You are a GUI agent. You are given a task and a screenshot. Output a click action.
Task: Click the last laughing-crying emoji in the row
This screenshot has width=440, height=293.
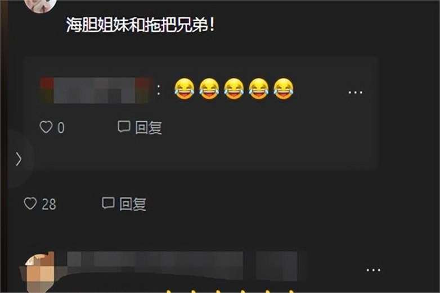pyautogui.click(x=284, y=89)
